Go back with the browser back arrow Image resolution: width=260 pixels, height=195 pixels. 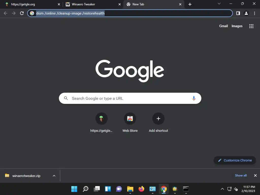pos(6,13)
